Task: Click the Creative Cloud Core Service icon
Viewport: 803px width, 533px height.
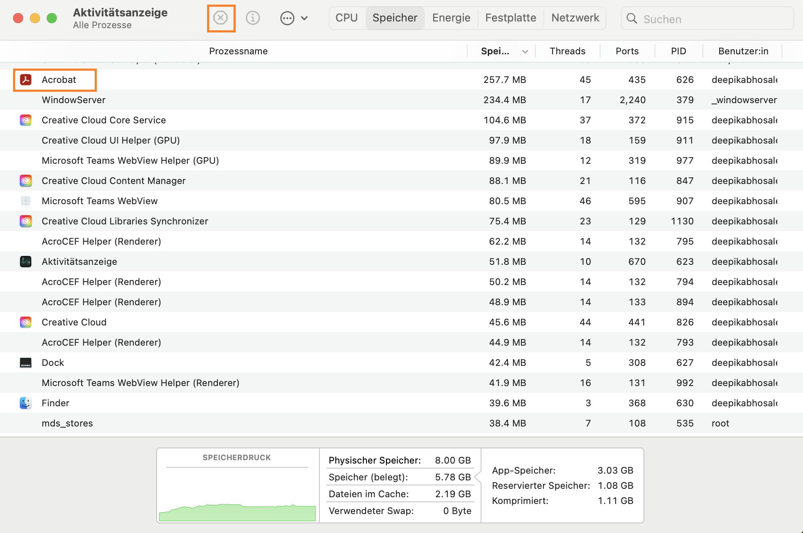Action: (x=26, y=120)
